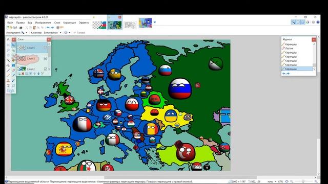Toggle the History window button top right
The width and height of the screenshot is (328, 184).
point(298,22)
